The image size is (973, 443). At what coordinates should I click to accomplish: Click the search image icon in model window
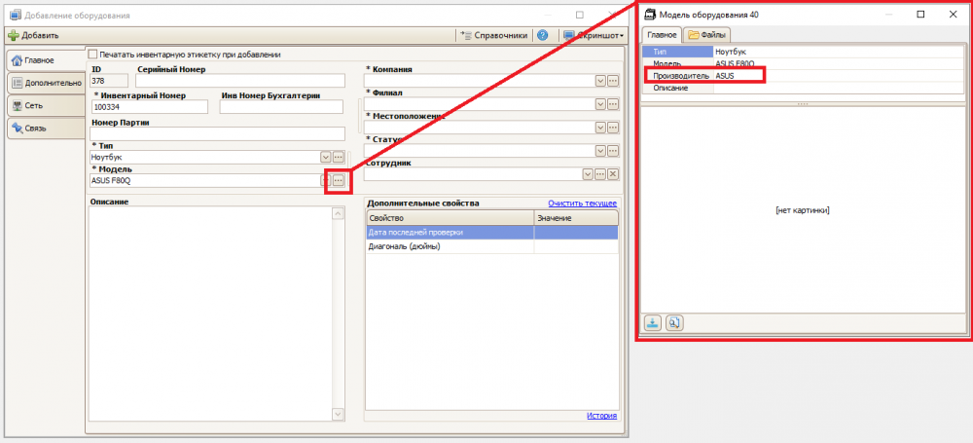click(x=674, y=322)
